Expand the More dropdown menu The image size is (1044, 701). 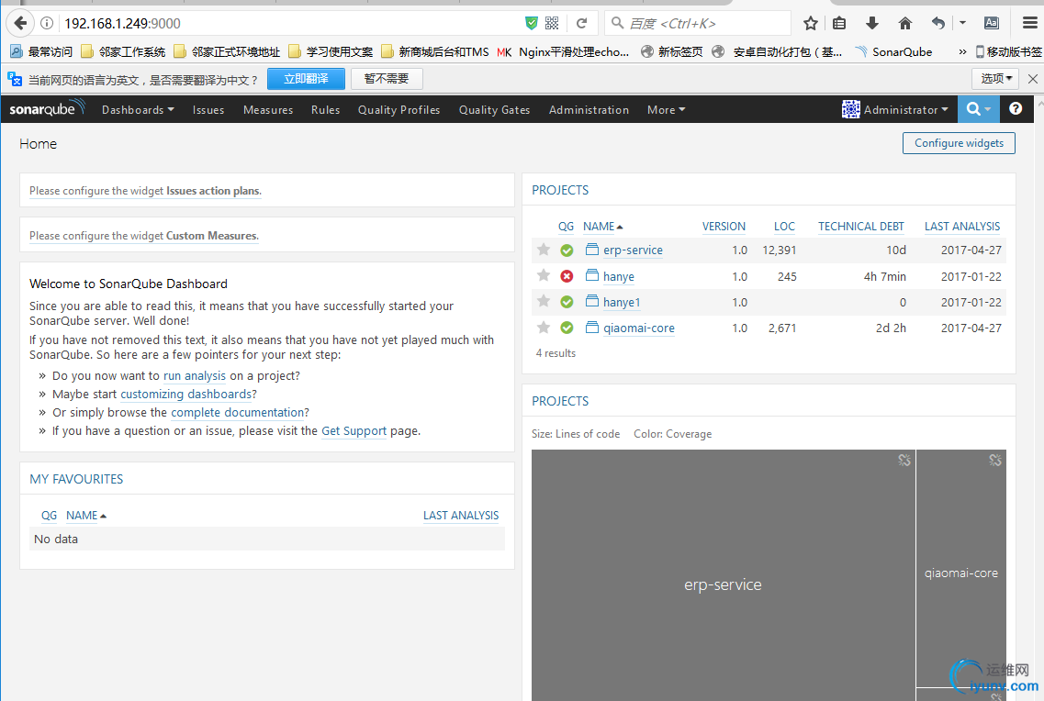pyautogui.click(x=666, y=110)
